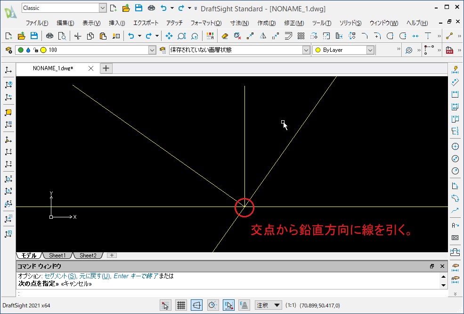The image size is (464, 314).
Task: Toggle Grid display in the status bar
Action: coord(181,305)
